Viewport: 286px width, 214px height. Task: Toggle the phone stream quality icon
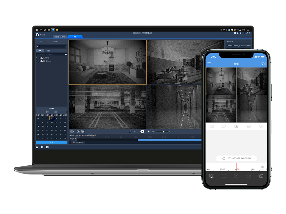[x=248, y=126]
